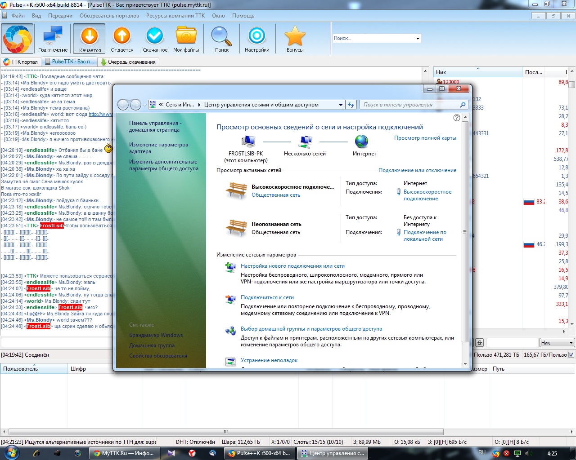Click the FROSTLSIB-PK computer icon

248,142
